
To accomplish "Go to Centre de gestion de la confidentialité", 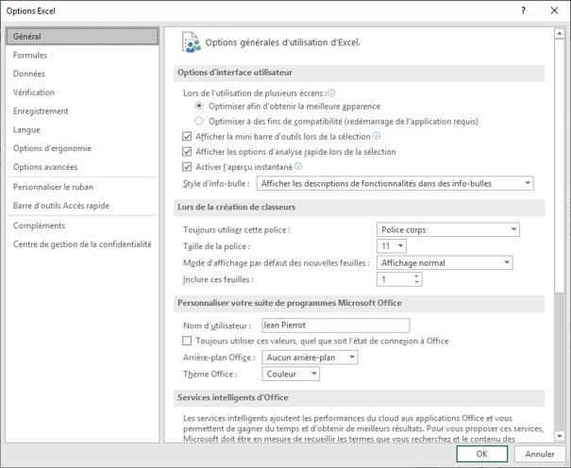I will click(81, 243).
